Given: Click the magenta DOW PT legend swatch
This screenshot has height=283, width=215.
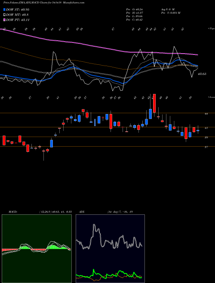Looking at the screenshot, I should click(5, 20).
